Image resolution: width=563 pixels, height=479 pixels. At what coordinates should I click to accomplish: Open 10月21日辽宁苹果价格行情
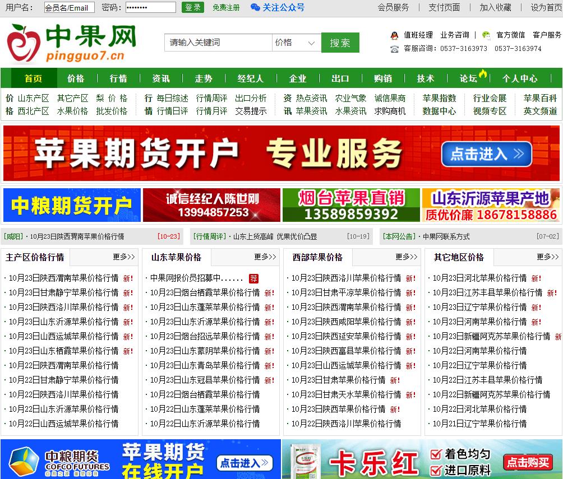coord(479,424)
